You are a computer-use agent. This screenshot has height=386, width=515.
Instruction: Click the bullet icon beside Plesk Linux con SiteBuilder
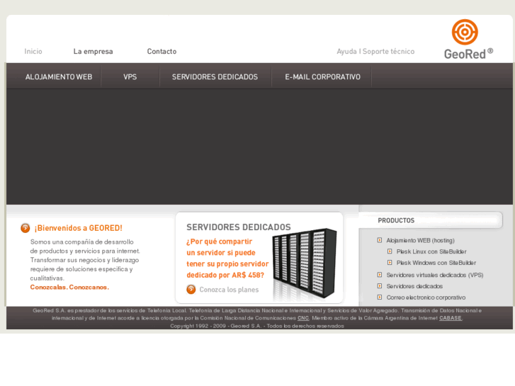[390, 251]
